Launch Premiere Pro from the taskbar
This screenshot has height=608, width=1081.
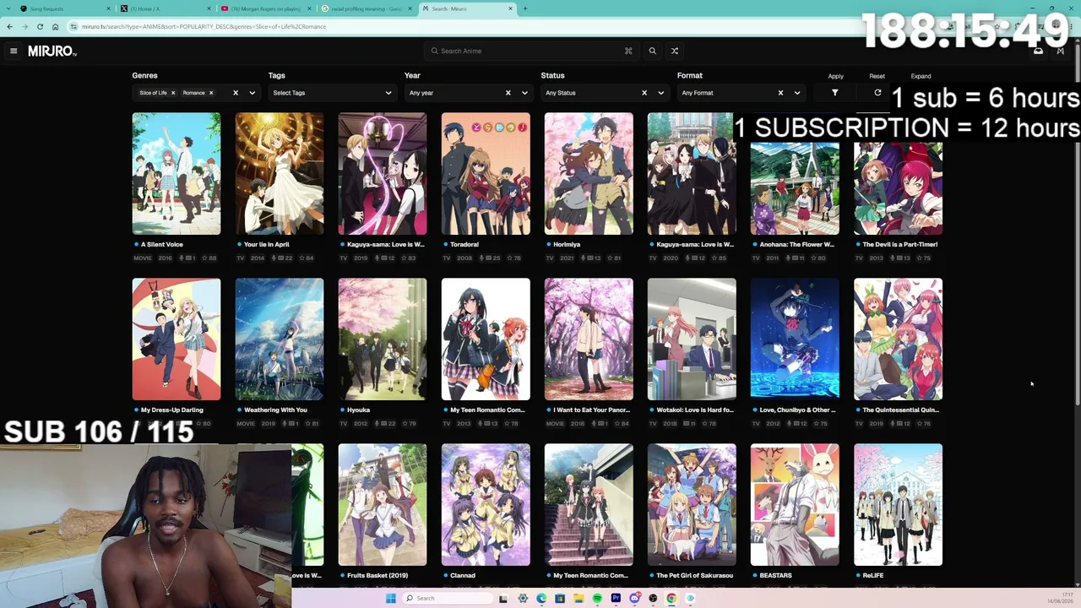click(616, 599)
